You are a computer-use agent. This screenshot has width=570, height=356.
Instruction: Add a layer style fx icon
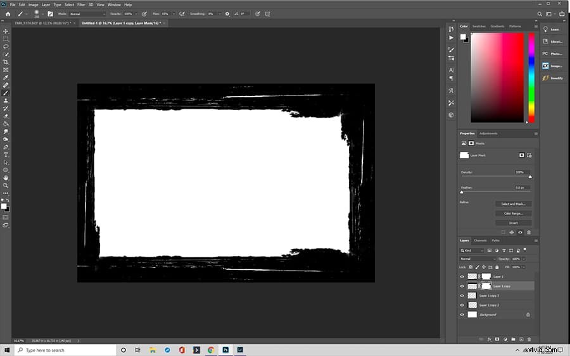(490, 340)
